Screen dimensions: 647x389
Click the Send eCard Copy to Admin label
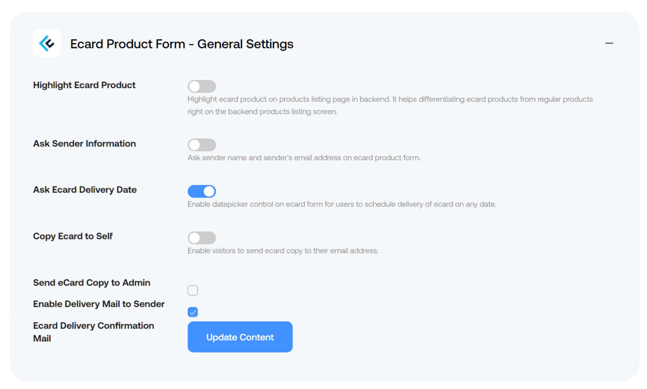[92, 283]
